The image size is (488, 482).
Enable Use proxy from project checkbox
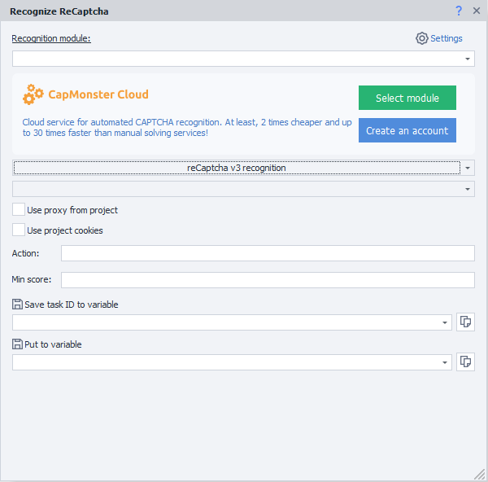pos(19,210)
